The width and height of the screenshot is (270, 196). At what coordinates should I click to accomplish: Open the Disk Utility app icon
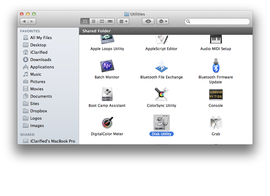click(161, 123)
